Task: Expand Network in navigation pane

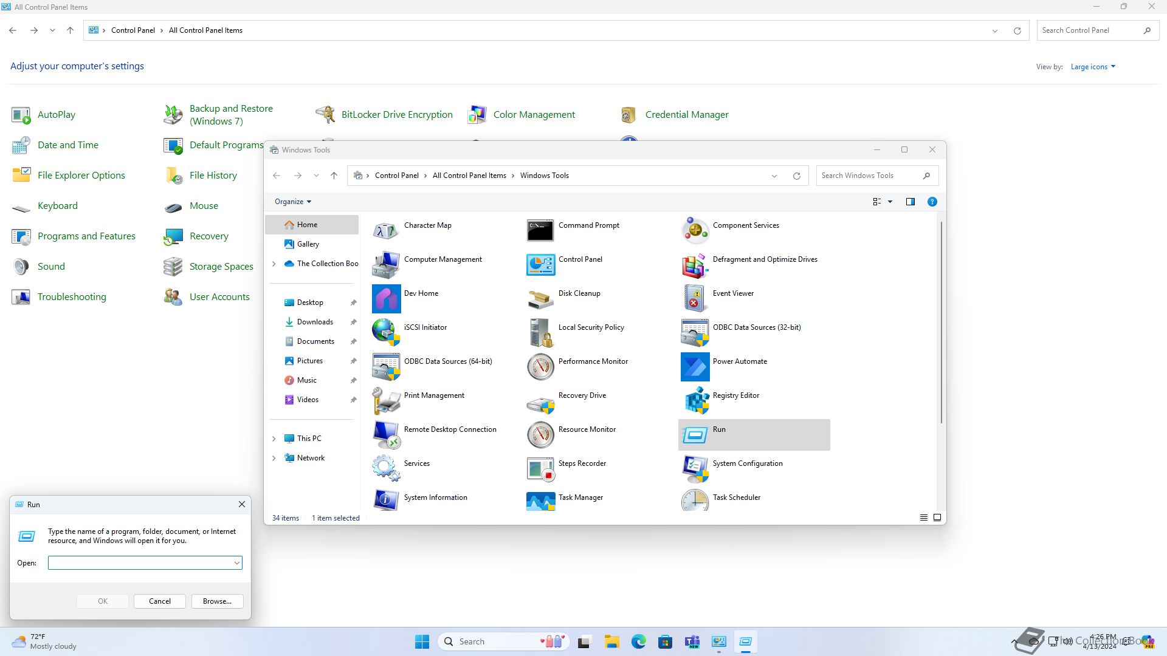Action: pos(274,458)
